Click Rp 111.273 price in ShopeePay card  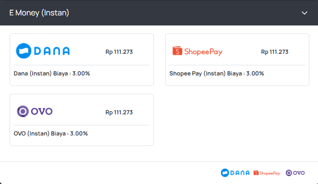(x=275, y=52)
